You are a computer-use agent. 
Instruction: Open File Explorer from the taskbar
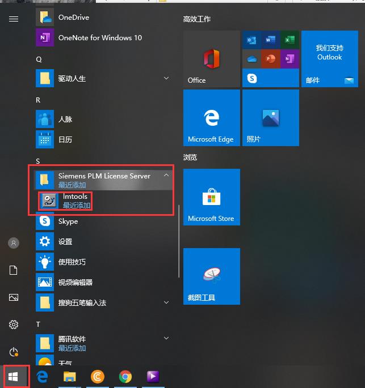pyautogui.click(x=70, y=377)
